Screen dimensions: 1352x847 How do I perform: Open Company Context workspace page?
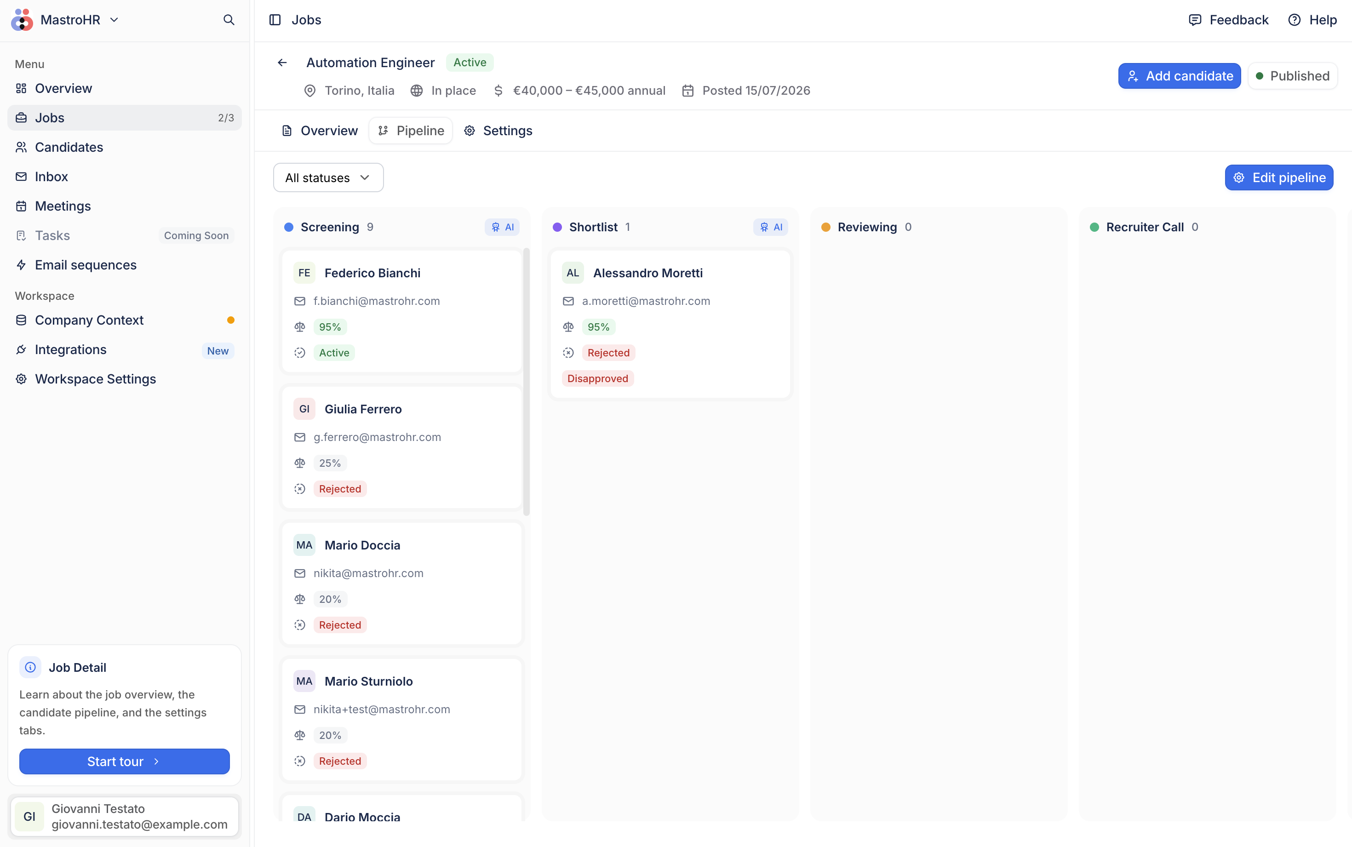[x=124, y=320]
